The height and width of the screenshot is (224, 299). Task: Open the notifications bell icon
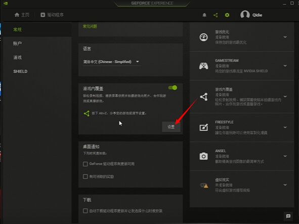pyautogui.click(x=204, y=15)
